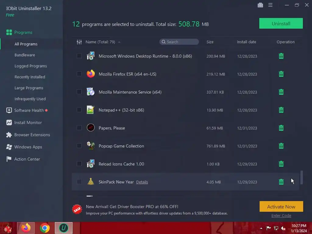
Task: Check Mozilla Maintenance Service checkbox
Action: [79, 92]
